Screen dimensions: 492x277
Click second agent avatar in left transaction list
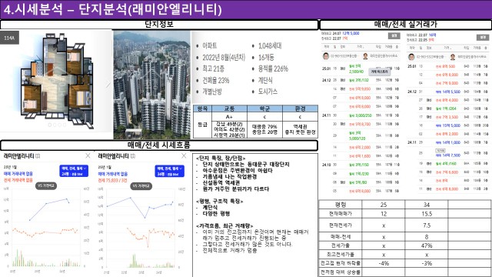(x=365, y=56)
